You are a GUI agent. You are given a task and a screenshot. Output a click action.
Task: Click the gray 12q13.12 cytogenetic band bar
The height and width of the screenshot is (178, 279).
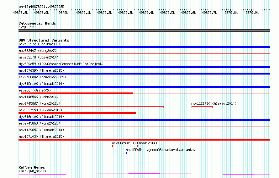(144, 31)
